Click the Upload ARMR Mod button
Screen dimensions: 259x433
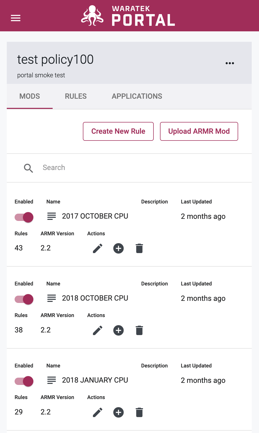(199, 131)
